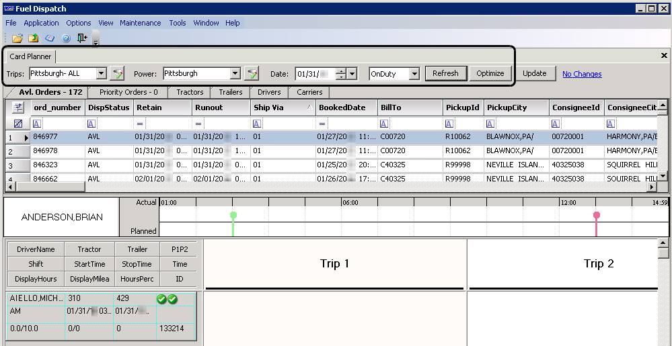Expand the Trips Pittsburgh- ALL dropdown

pos(102,74)
